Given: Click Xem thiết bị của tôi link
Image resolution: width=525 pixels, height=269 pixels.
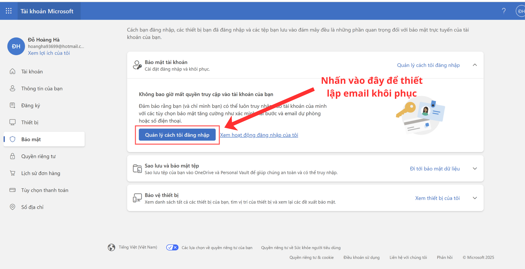Looking at the screenshot, I should point(437,198).
